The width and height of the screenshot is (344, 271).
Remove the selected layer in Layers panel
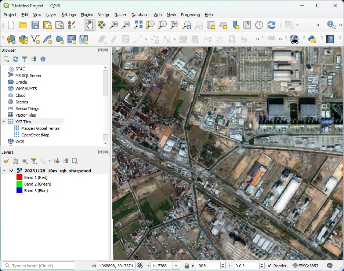(x=75, y=161)
